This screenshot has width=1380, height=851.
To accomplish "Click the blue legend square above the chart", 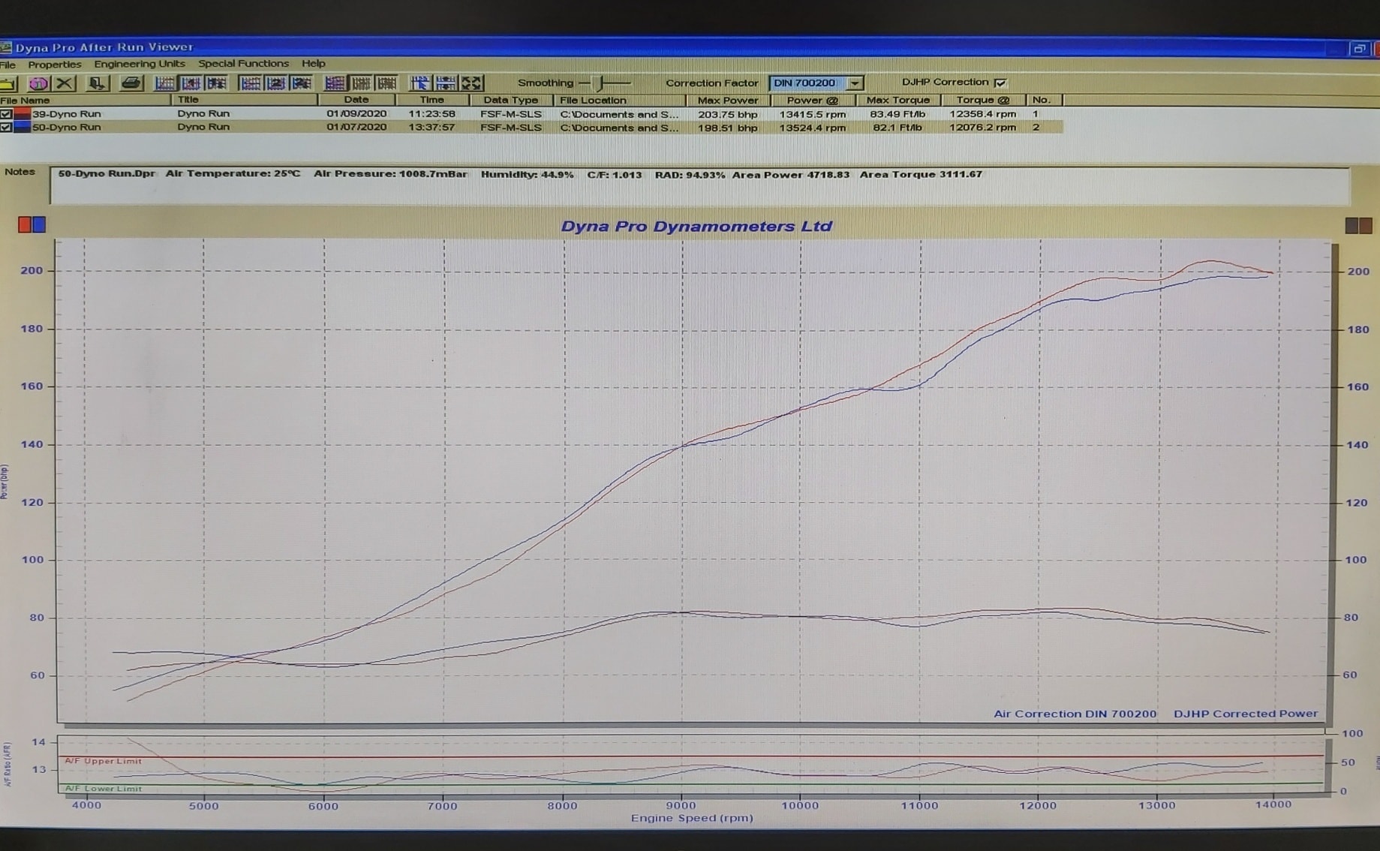I will pos(39,224).
